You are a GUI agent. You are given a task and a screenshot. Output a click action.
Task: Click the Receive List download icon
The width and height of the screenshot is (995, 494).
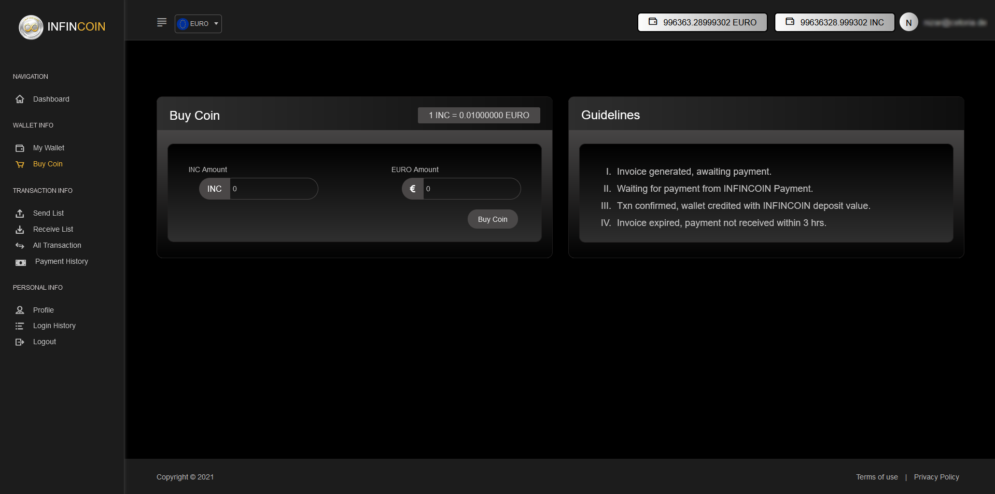[20, 230]
